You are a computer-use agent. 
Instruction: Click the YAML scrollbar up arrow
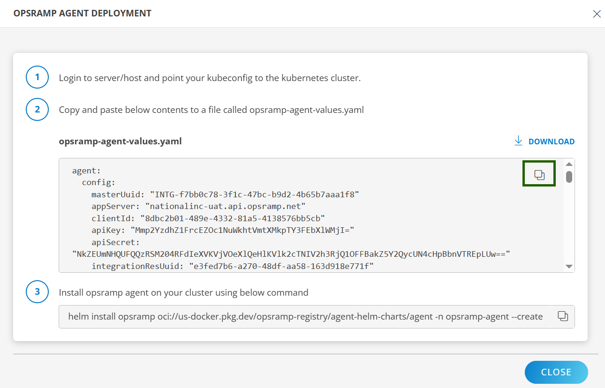[x=569, y=164]
